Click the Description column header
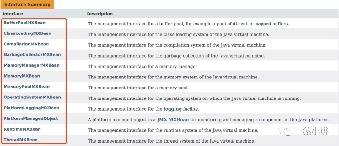The width and height of the screenshot is (339, 146). point(100,14)
